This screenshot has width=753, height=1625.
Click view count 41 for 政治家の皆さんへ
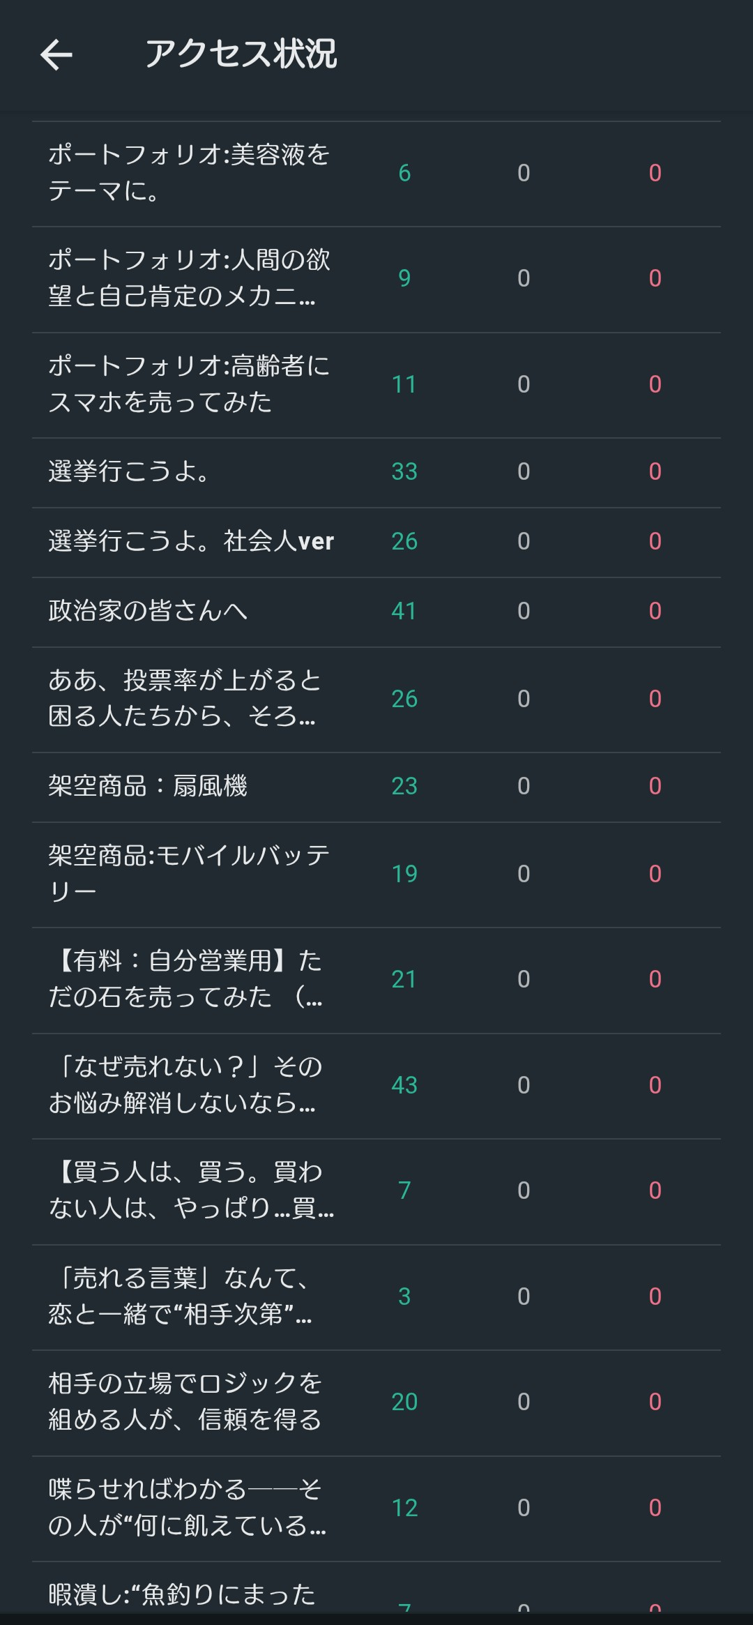[404, 612]
